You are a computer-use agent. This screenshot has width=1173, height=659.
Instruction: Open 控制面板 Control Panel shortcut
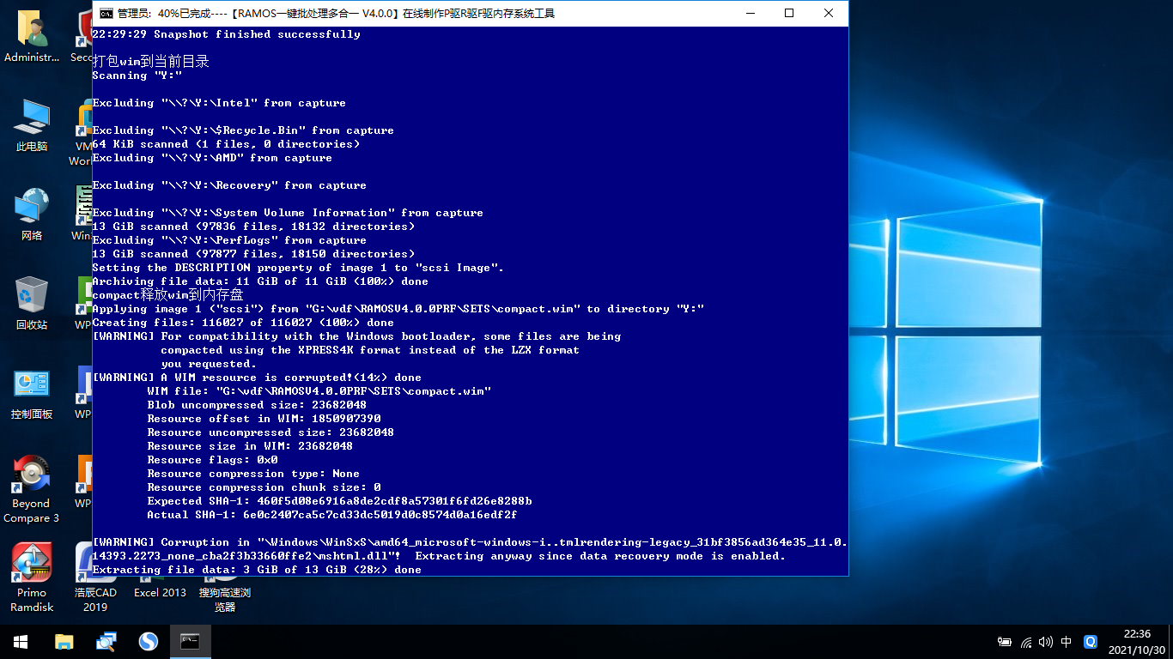(32, 392)
